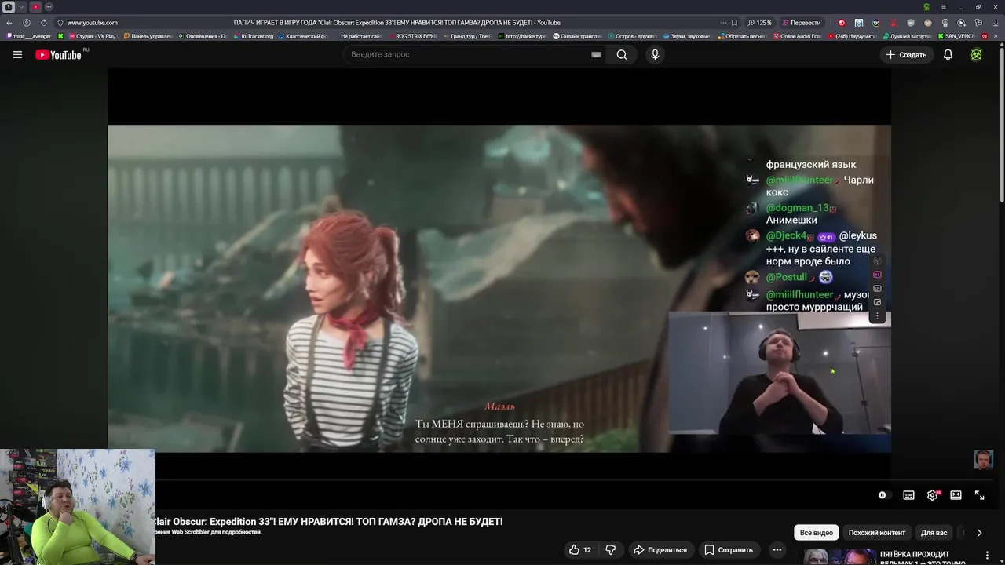Open the toxic___avenger bookmark
Image resolution: width=1005 pixels, height=565 pixels.
coord(29,36)
